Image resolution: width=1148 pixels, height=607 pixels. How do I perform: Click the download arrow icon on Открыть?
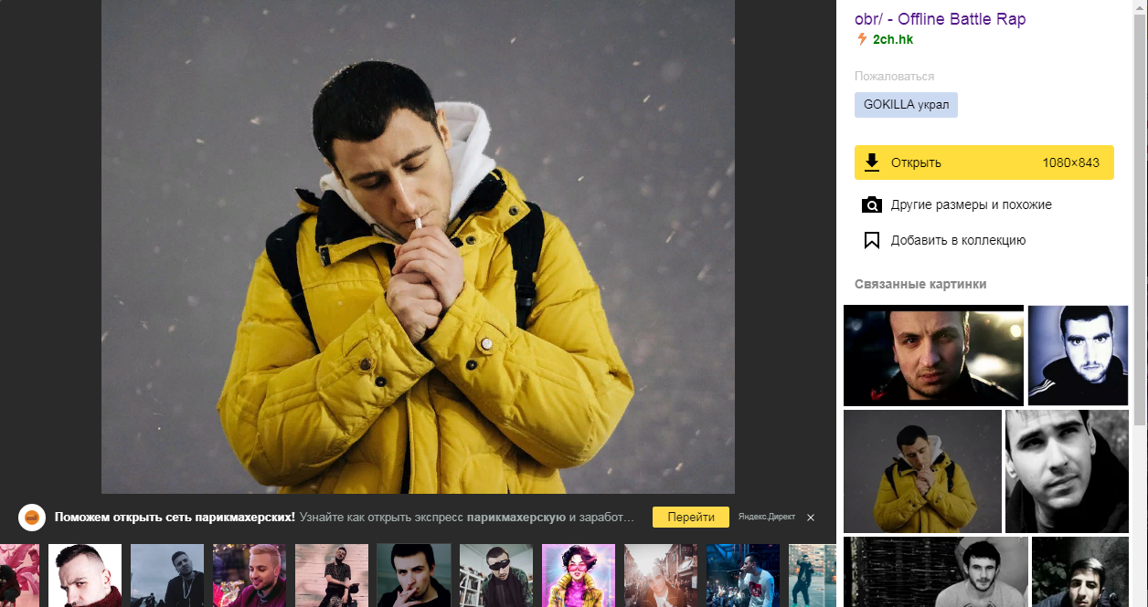pyautogui.click(x=872, y=162)
